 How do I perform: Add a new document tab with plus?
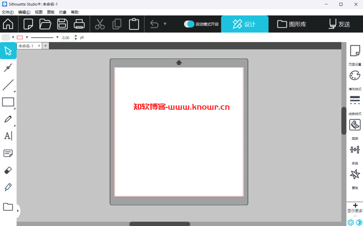[46, 46]
